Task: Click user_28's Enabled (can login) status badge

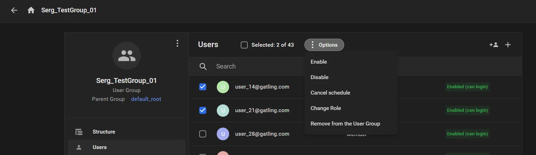Action: [x=467, y=134]
